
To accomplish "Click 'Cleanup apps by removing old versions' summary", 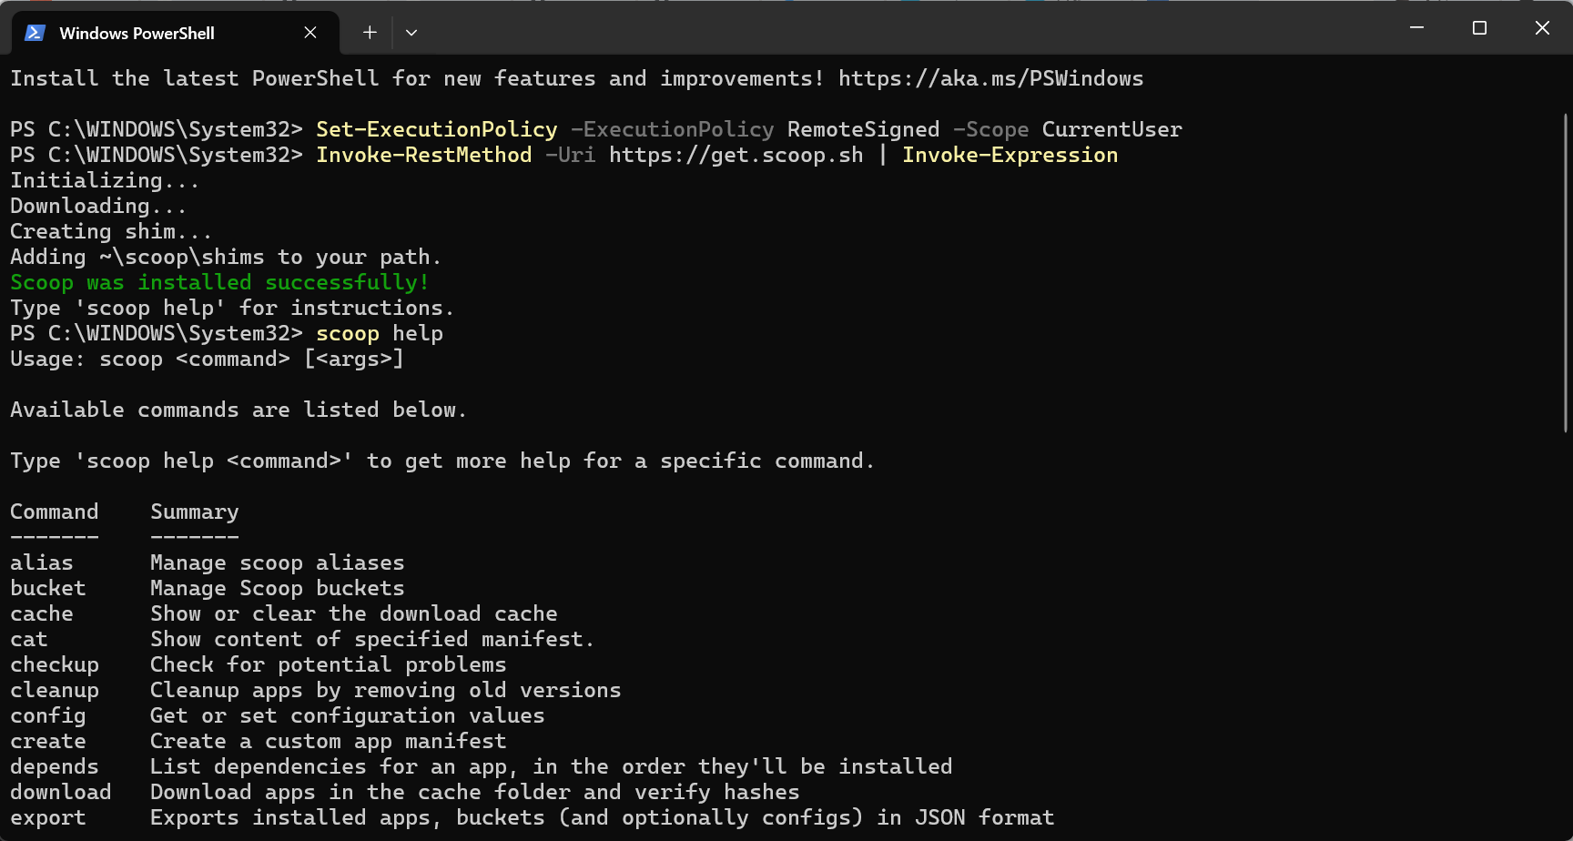I will [x=386, y=690].
